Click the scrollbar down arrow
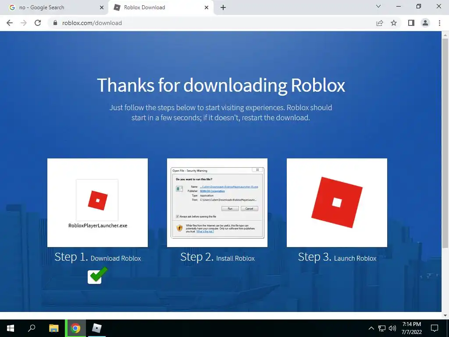Viewport: 449px width, 337px height. click(445, 315)
